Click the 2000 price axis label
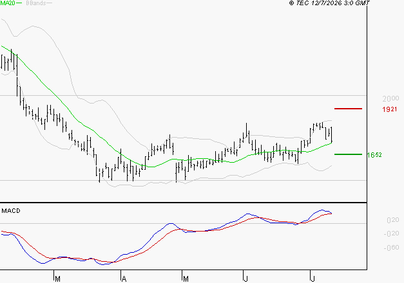The height and width of the screenshot is (283, 404). [x=390, y=98]
